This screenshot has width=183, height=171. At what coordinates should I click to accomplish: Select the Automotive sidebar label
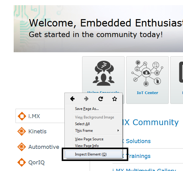tap(44, 147)
